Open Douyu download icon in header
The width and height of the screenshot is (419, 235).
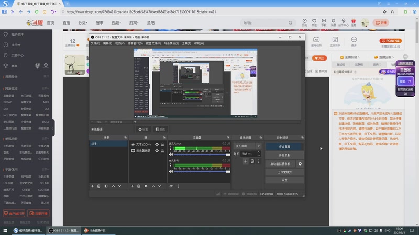click(324, 22)
